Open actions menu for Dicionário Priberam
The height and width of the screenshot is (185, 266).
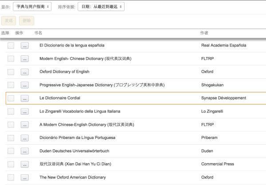[x=25, y=138]
